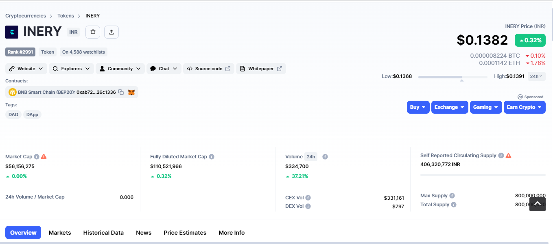
Task: Switch to the Markets tab
Action: coord(60,233)
